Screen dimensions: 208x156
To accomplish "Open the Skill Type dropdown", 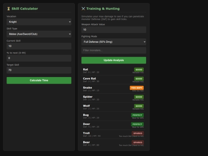I will (39, 34).
